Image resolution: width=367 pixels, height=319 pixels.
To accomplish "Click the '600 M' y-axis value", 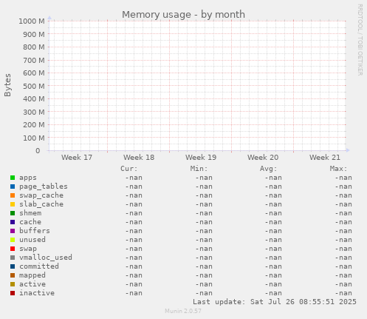I will coord(34,73).
